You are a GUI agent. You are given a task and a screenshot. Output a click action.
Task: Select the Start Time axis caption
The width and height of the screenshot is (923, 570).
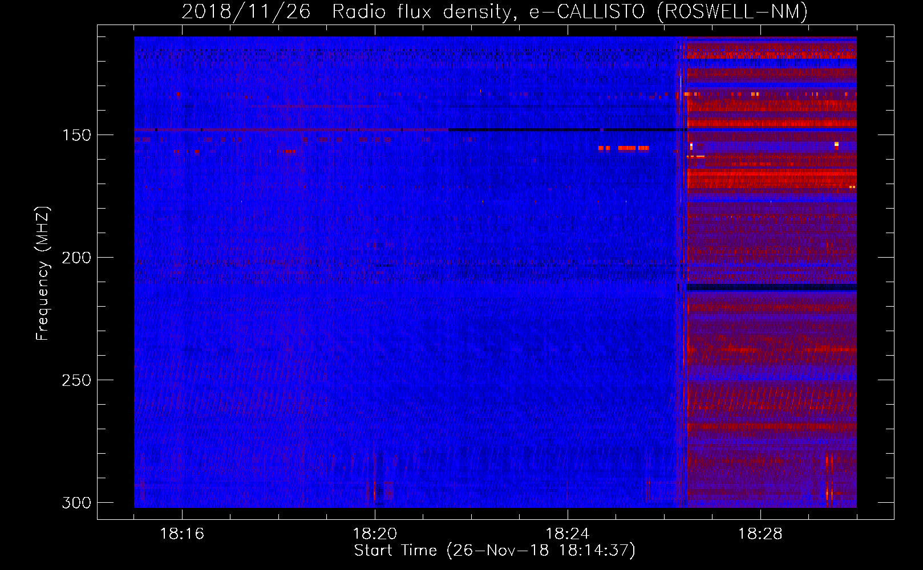[x=495, y=551]
